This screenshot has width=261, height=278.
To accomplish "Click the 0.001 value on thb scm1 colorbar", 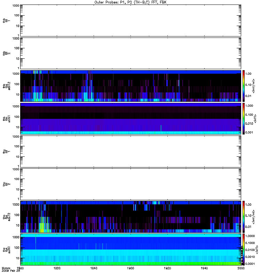I will [249, 132].
